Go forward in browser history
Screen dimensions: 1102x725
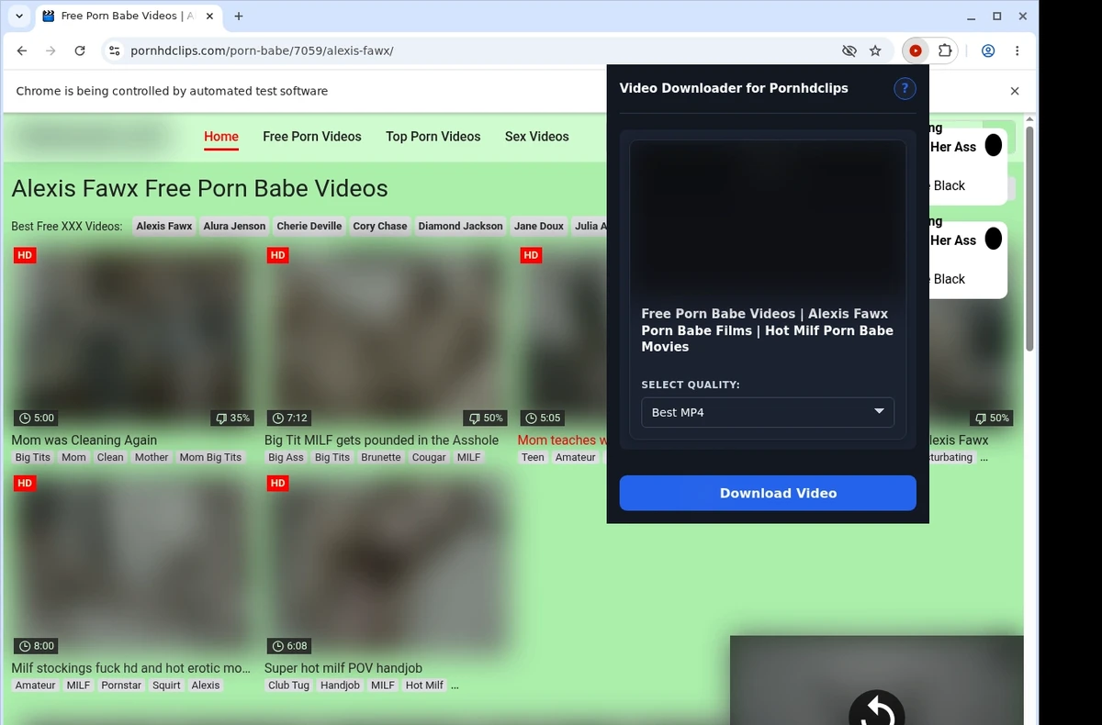coord(51,51)
